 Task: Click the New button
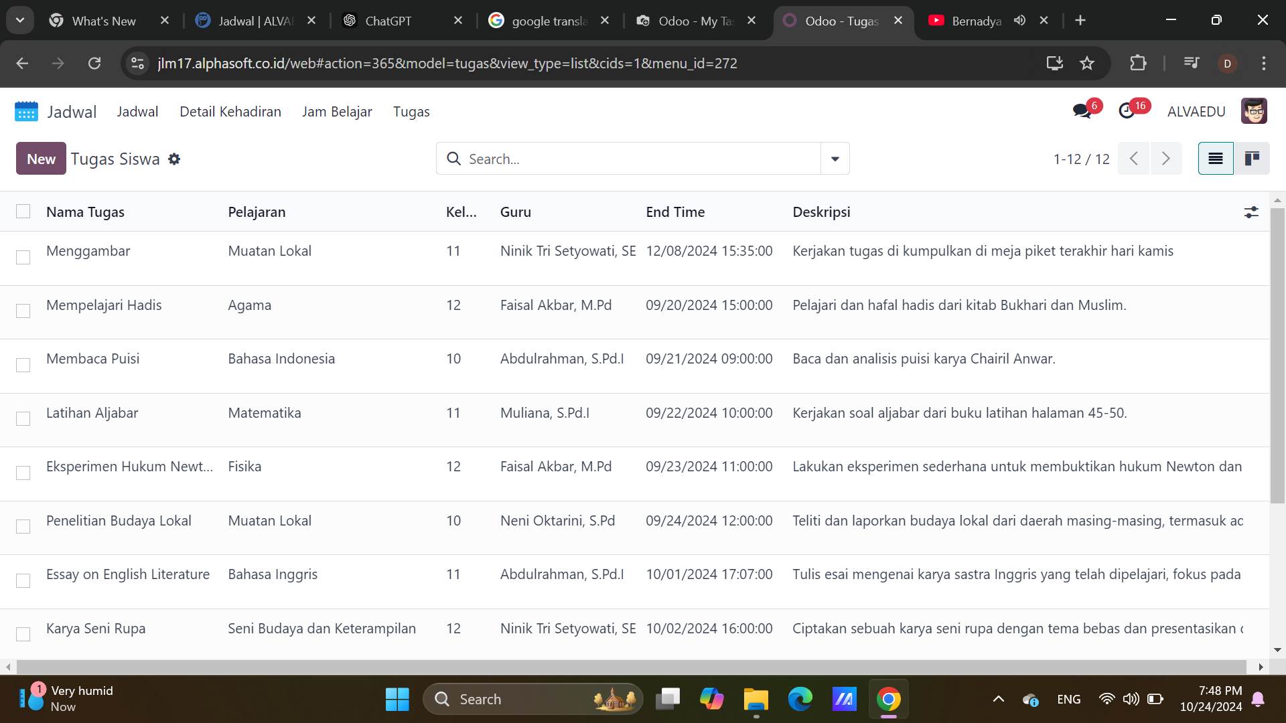pos(41,159)
